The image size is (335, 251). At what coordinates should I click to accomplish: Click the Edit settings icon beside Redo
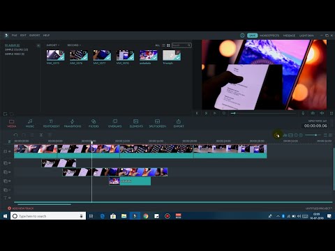pos(32,135)
